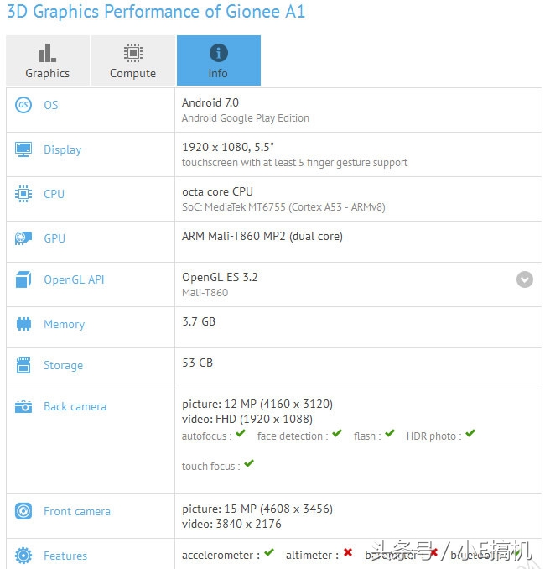Viewport: 545px width, 569px height.
Task: Click the Features gear icon
Action: click(23, 556)
